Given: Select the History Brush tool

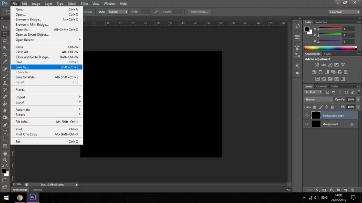Looking at the screenshot, I should coord(5,90).
